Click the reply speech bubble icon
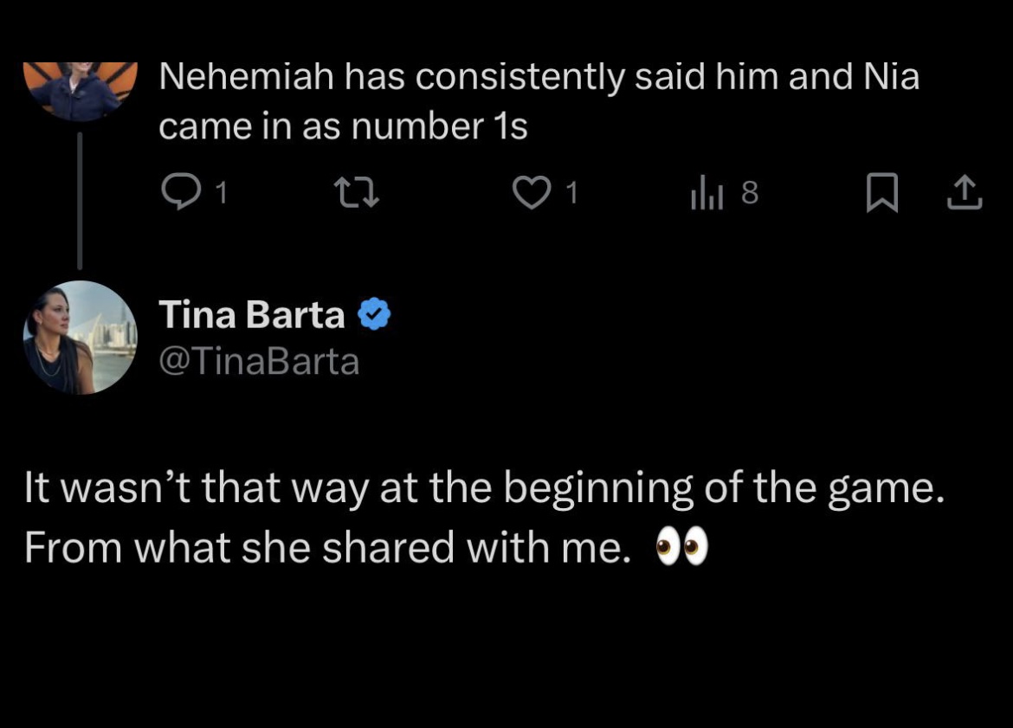This screenshot has height=728, width=1013. click(180, 192)
